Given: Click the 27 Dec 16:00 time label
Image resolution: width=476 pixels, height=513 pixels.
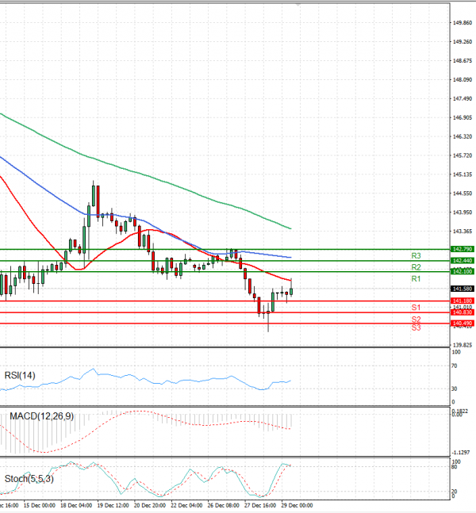Looking at the screenshot, I should 260,506.
